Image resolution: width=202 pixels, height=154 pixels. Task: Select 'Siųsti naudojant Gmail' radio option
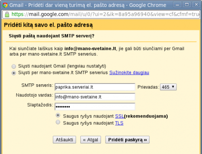coord(14,66)
